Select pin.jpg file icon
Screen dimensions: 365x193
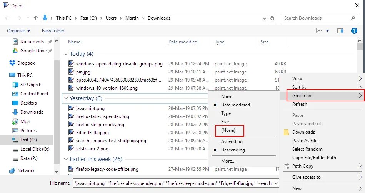pos(71,72)
